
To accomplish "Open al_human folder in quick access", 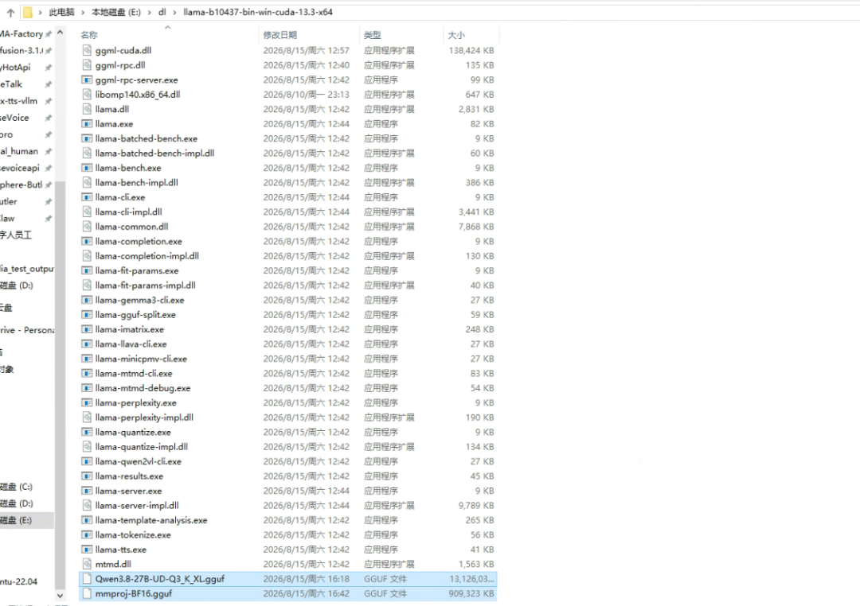I will (19, 151).
